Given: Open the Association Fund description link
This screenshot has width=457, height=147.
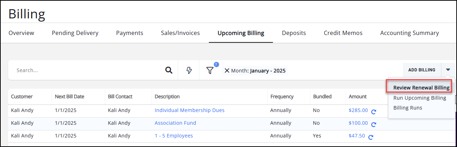Looking at the screenshot, I should tap(175, 123).
